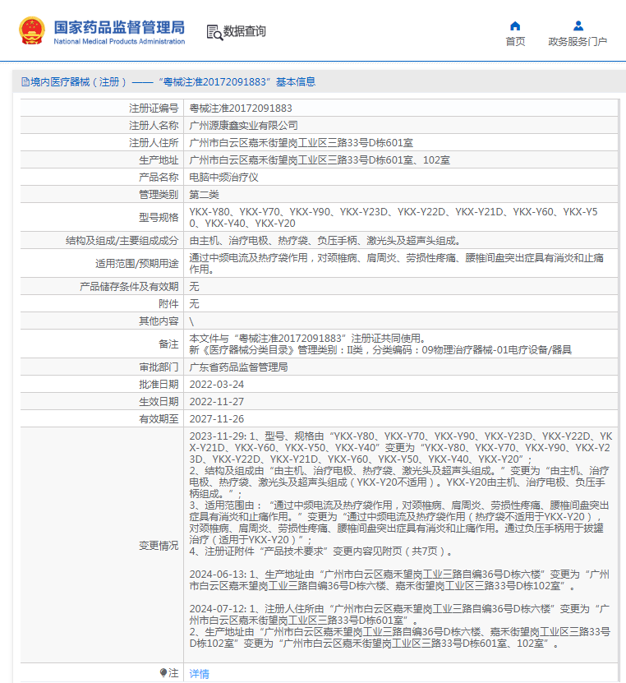Click the 产品储存条件及有效期 label

pyautogui.click(x=129, y=286)
